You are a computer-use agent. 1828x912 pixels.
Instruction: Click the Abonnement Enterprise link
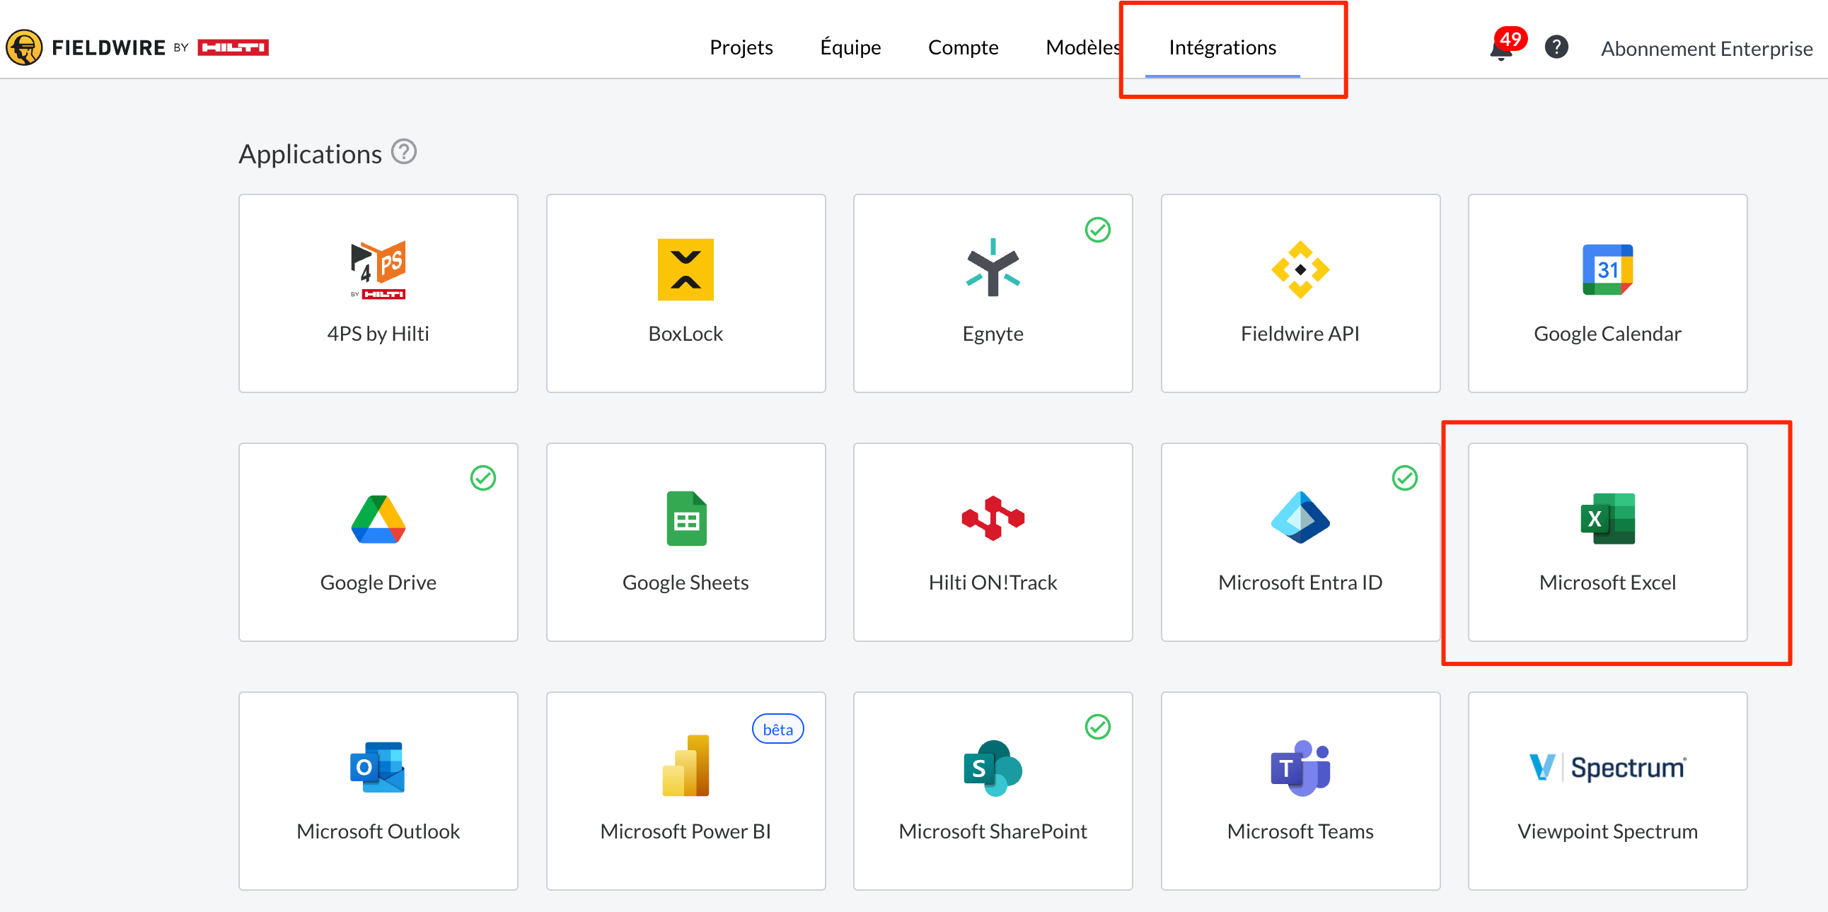click(1706, 49)
